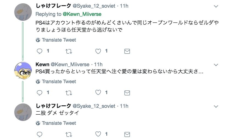Expand the options menu on Kewn's tweet

[216, 65]
